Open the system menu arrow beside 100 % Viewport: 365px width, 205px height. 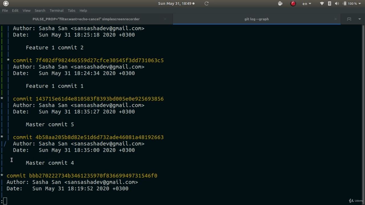[360, 4]
